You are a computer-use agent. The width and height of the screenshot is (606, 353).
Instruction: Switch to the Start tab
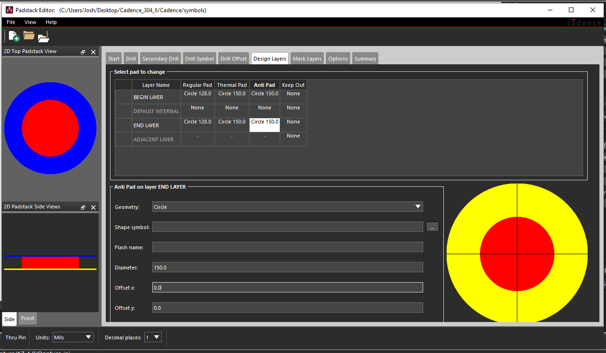point(114,58)
